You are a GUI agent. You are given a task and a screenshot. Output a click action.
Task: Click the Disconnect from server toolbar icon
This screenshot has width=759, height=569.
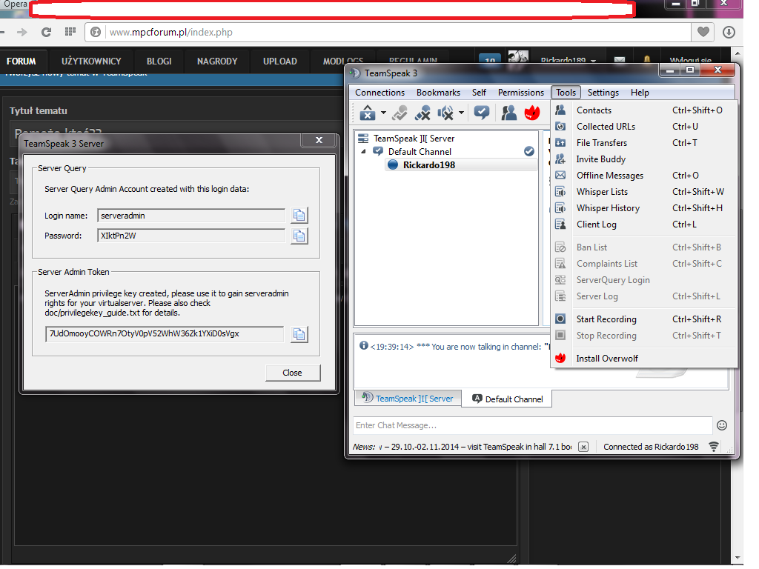point(400,113)
